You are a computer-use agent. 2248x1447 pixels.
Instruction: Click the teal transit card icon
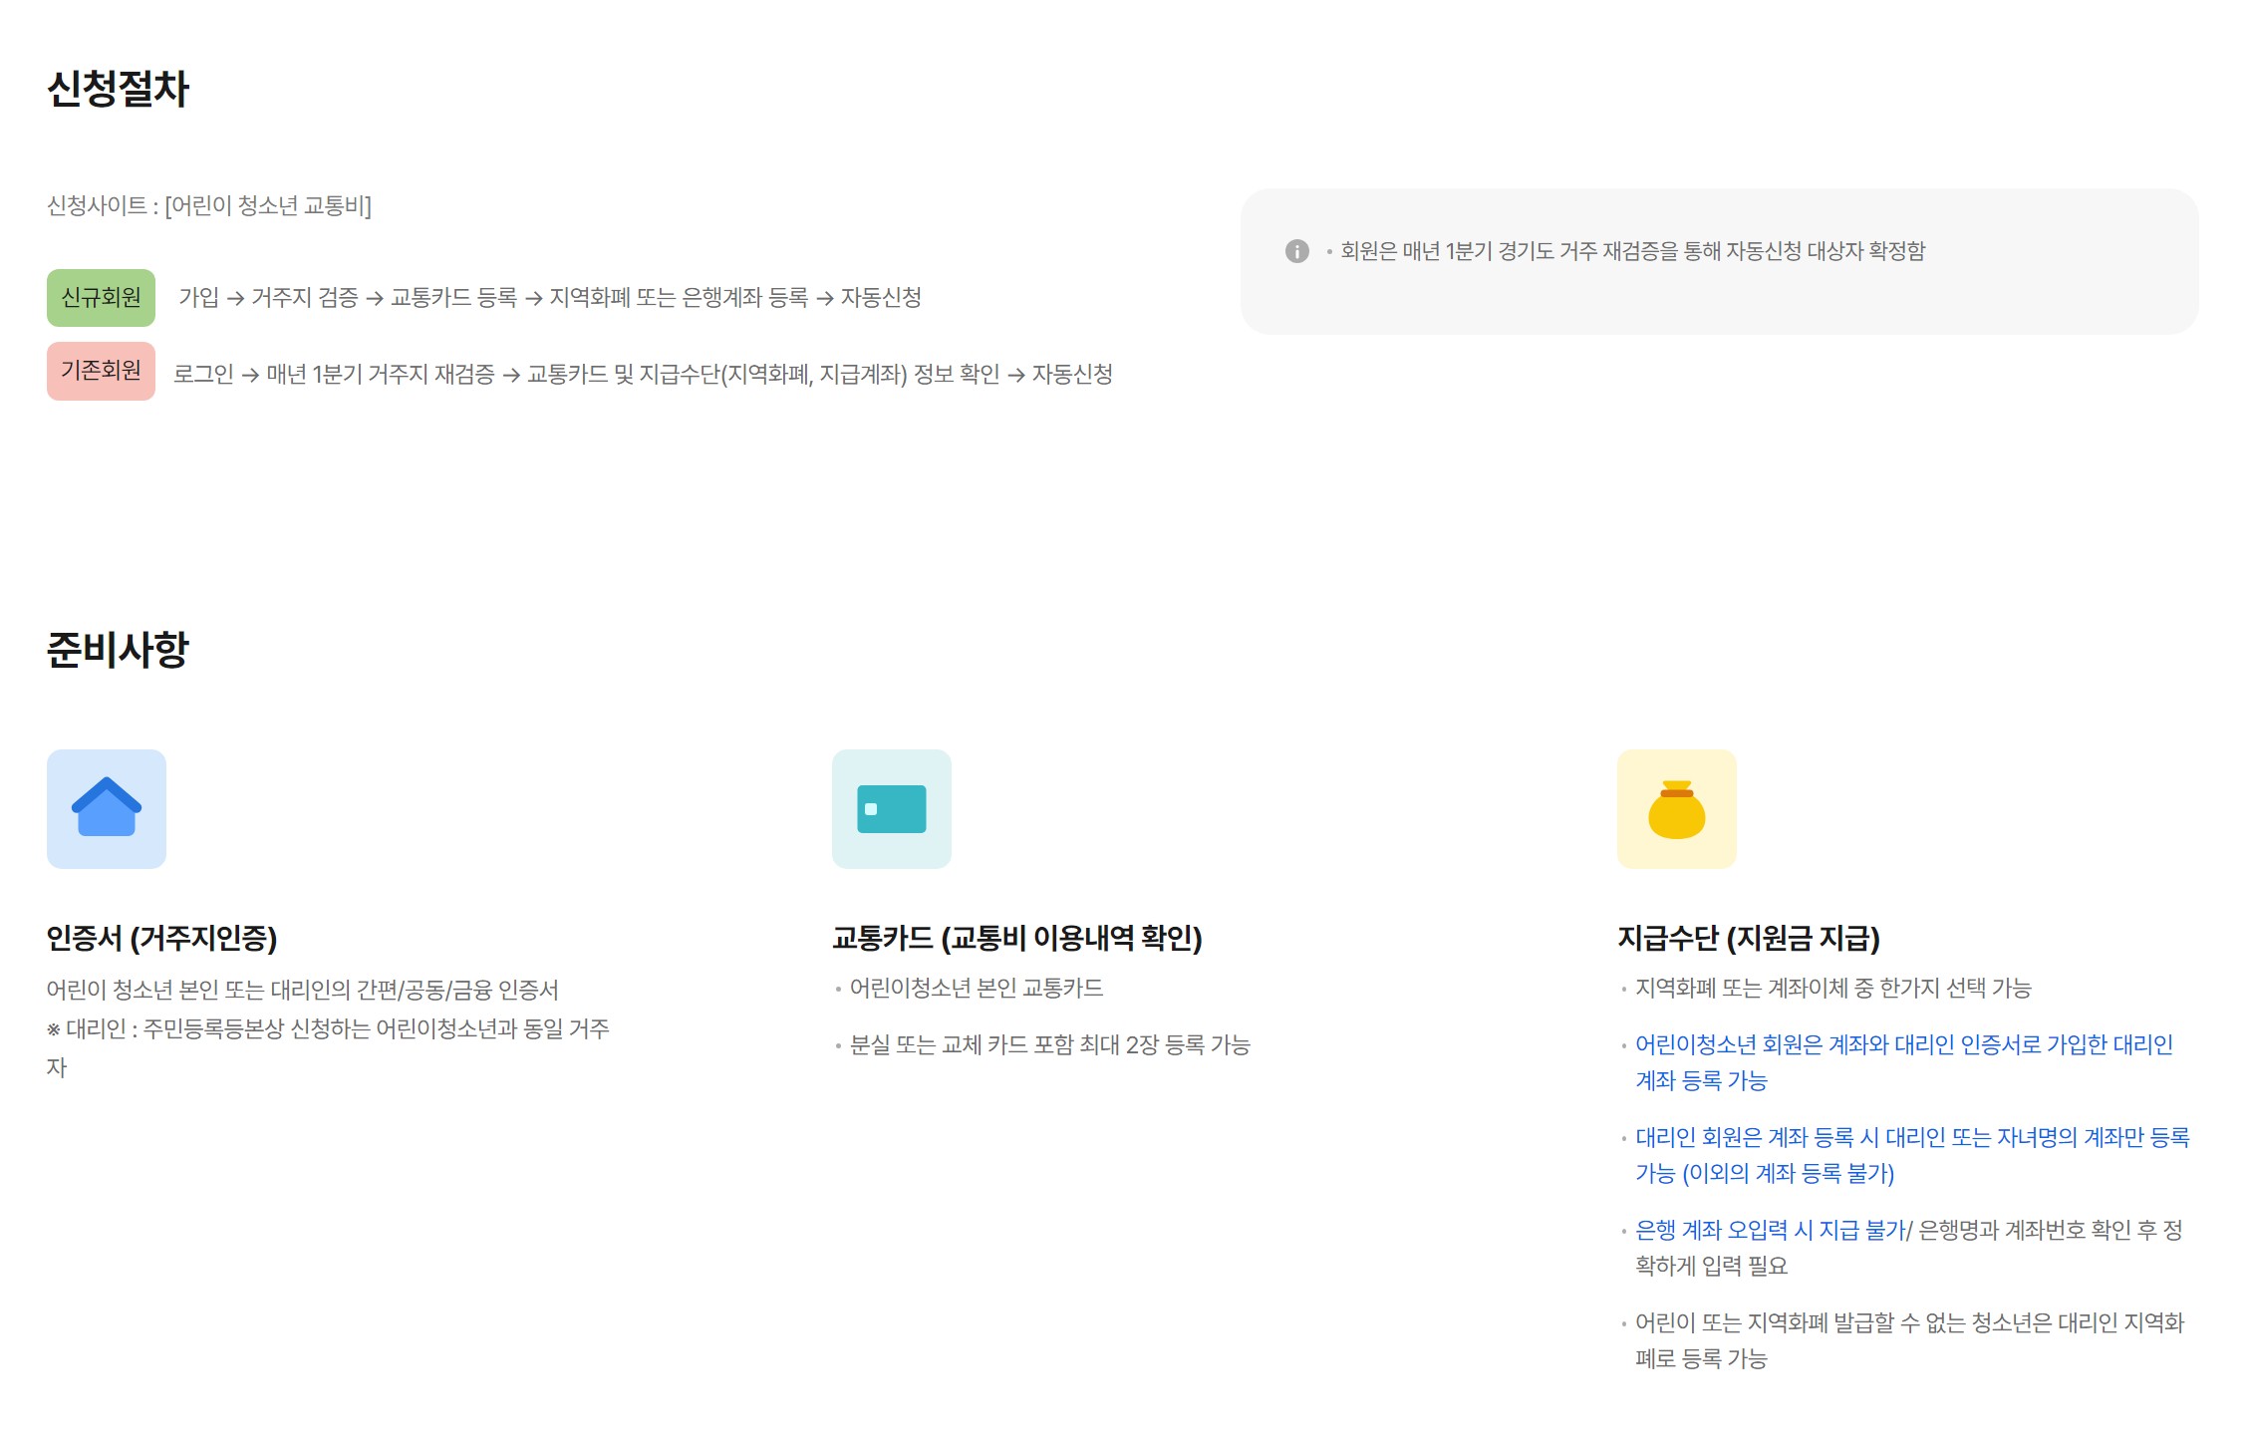point(891,808)
